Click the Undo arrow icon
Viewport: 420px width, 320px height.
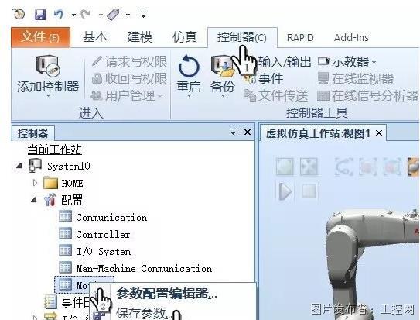pyautogui.click(x=59, y=14)
